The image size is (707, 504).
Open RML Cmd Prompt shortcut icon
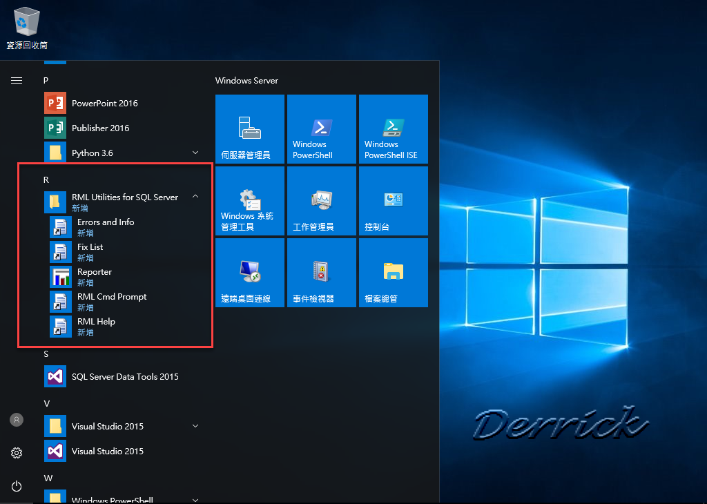[61, 302]
